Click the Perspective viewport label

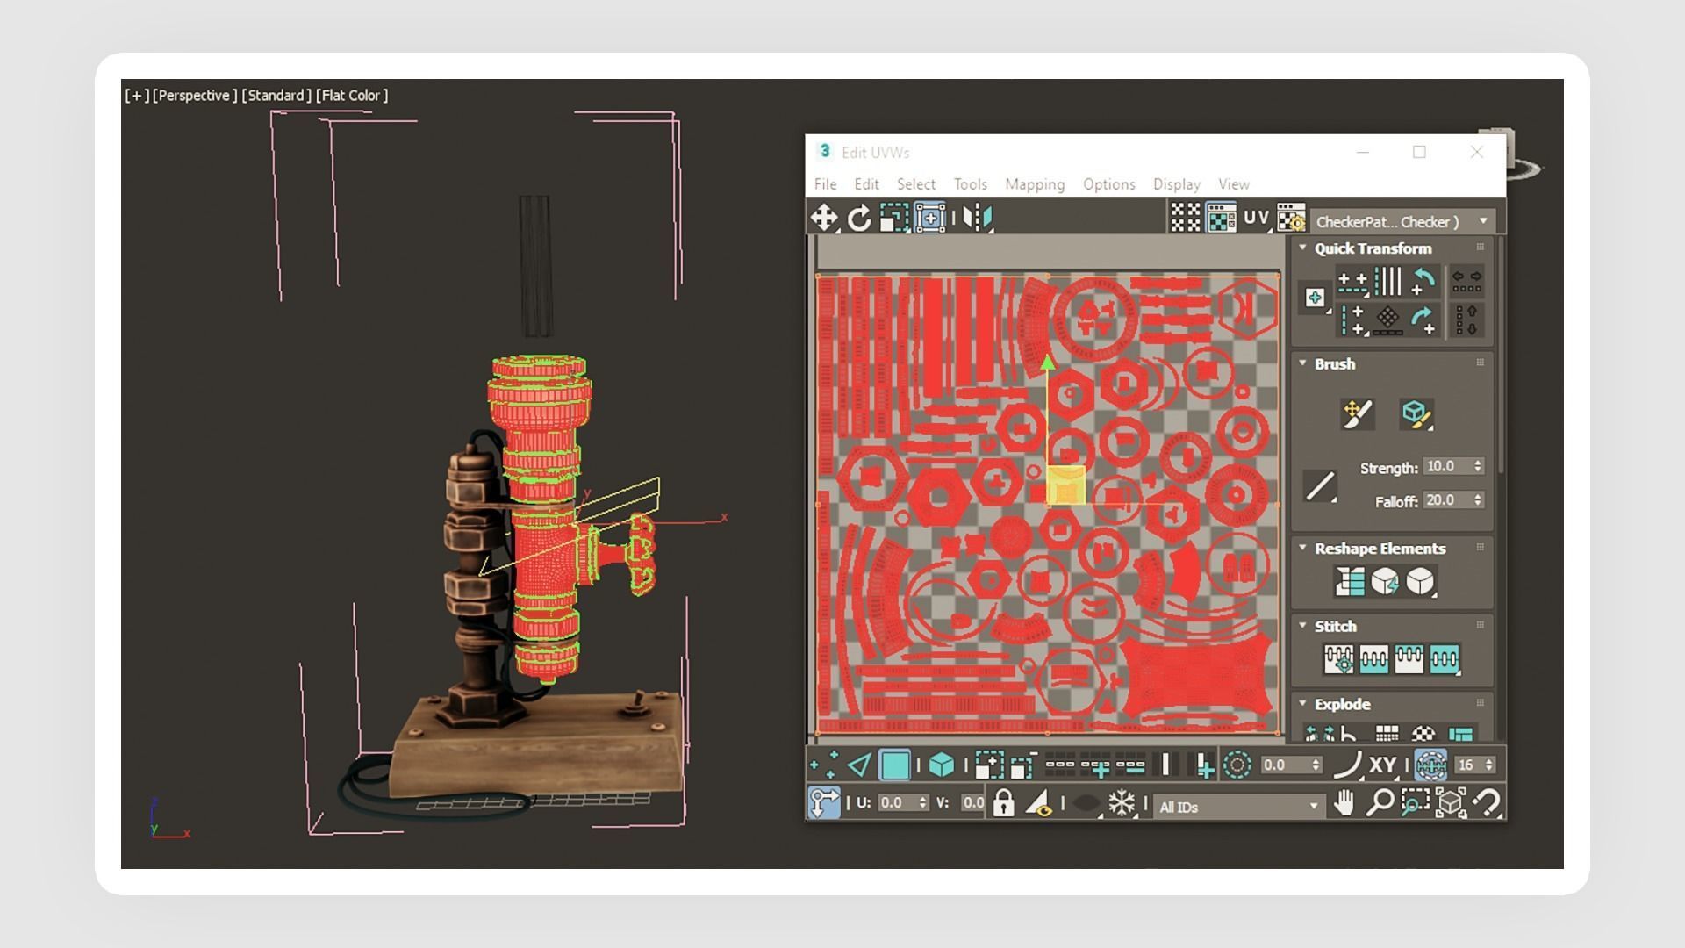tap(194, 96)
